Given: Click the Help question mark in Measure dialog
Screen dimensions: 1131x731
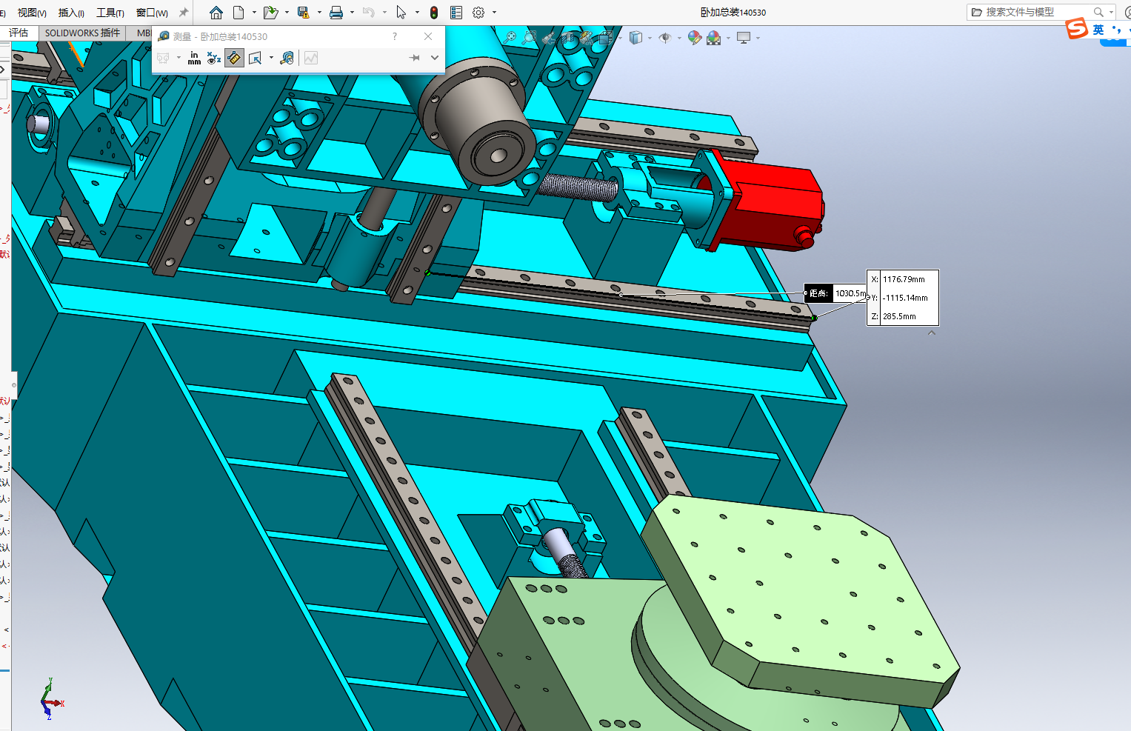Looking at the screenshot, I should (395, 36).
